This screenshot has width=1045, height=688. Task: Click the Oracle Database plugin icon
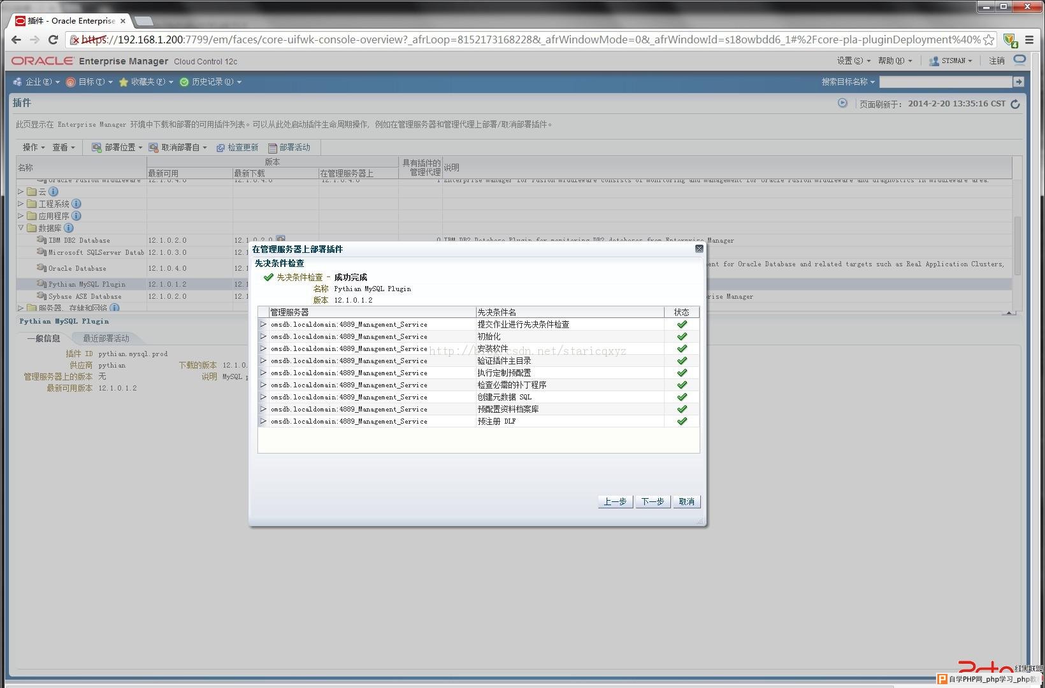point(41,268)
